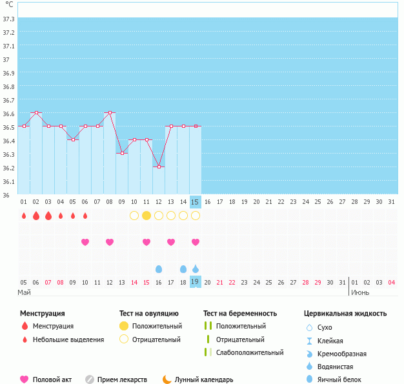
Task: Click the 'Лунный календарь' moon icon
Action: [x=167, y=379]
